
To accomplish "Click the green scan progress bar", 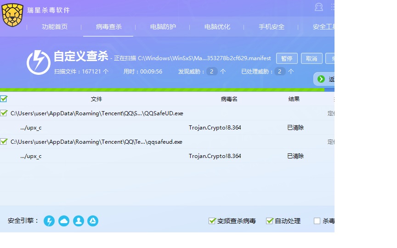I will [162, 90].
